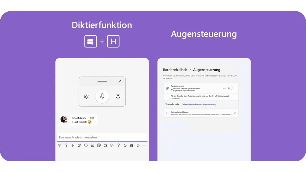This screenshot has width=306, height=172.
Task: Show more message options ellipsis
Action: point(145,145)
